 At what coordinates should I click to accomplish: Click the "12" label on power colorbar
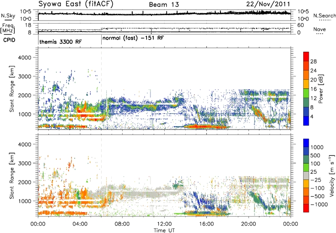[313, 98]
